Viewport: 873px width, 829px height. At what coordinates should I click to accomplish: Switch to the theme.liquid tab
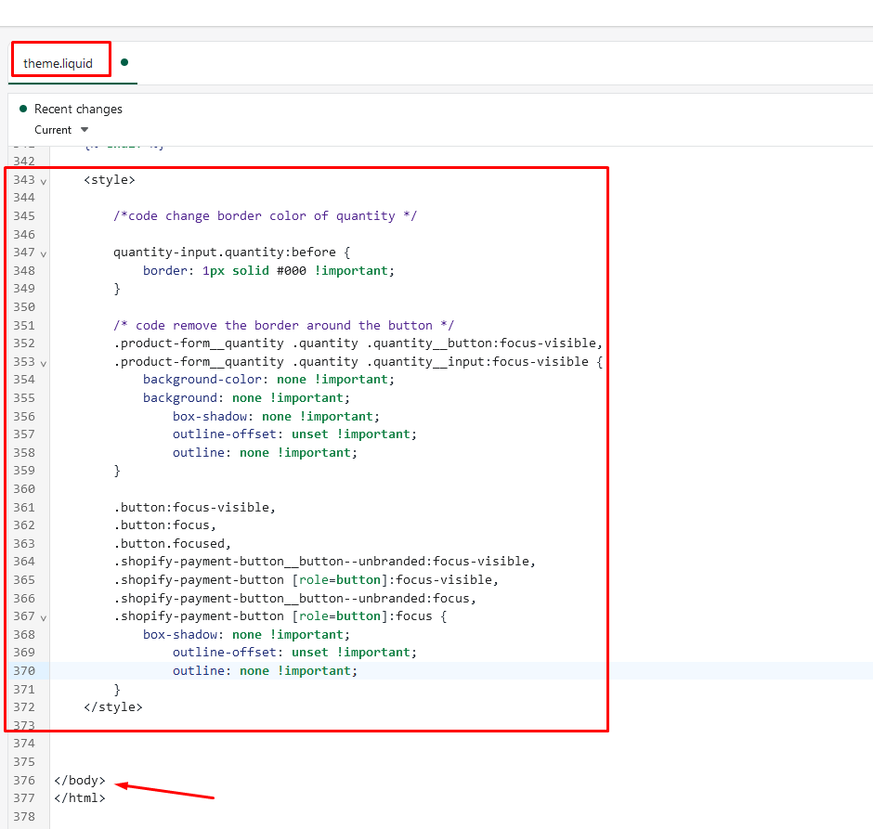click(58, 63)
